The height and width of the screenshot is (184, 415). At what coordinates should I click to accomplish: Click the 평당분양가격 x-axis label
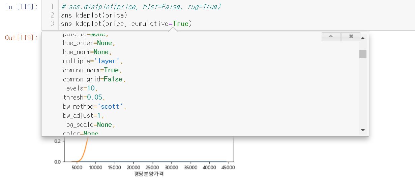(148, 174)
